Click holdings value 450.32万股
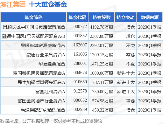163x124 pixels. 103,110
